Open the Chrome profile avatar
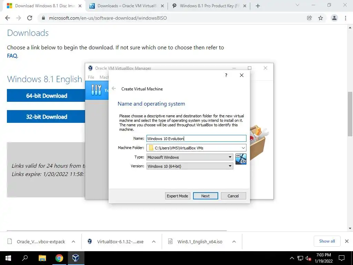 point(334,18)
